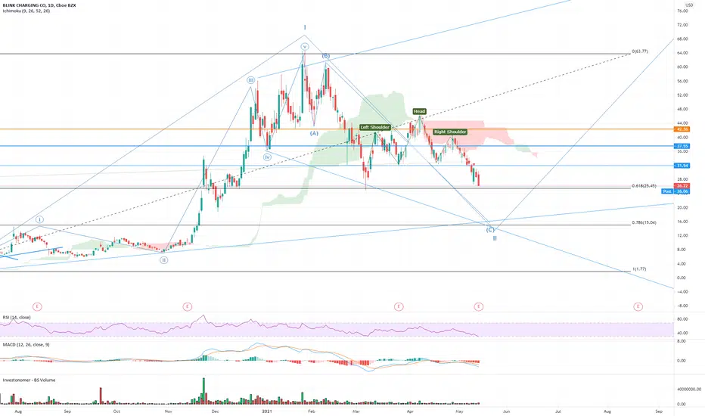Select the 0.618(25.45) Fibonacci level label
This screenshot has width=705, height=416.
(x=644, y=186)
